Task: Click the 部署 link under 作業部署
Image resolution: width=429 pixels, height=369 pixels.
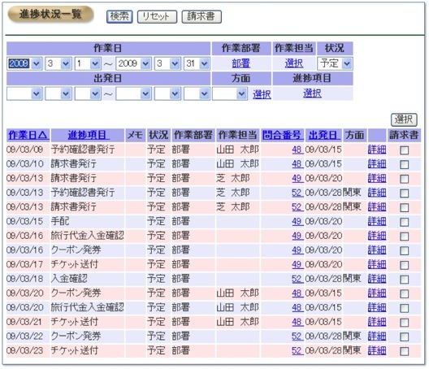Action: point(241,63)
